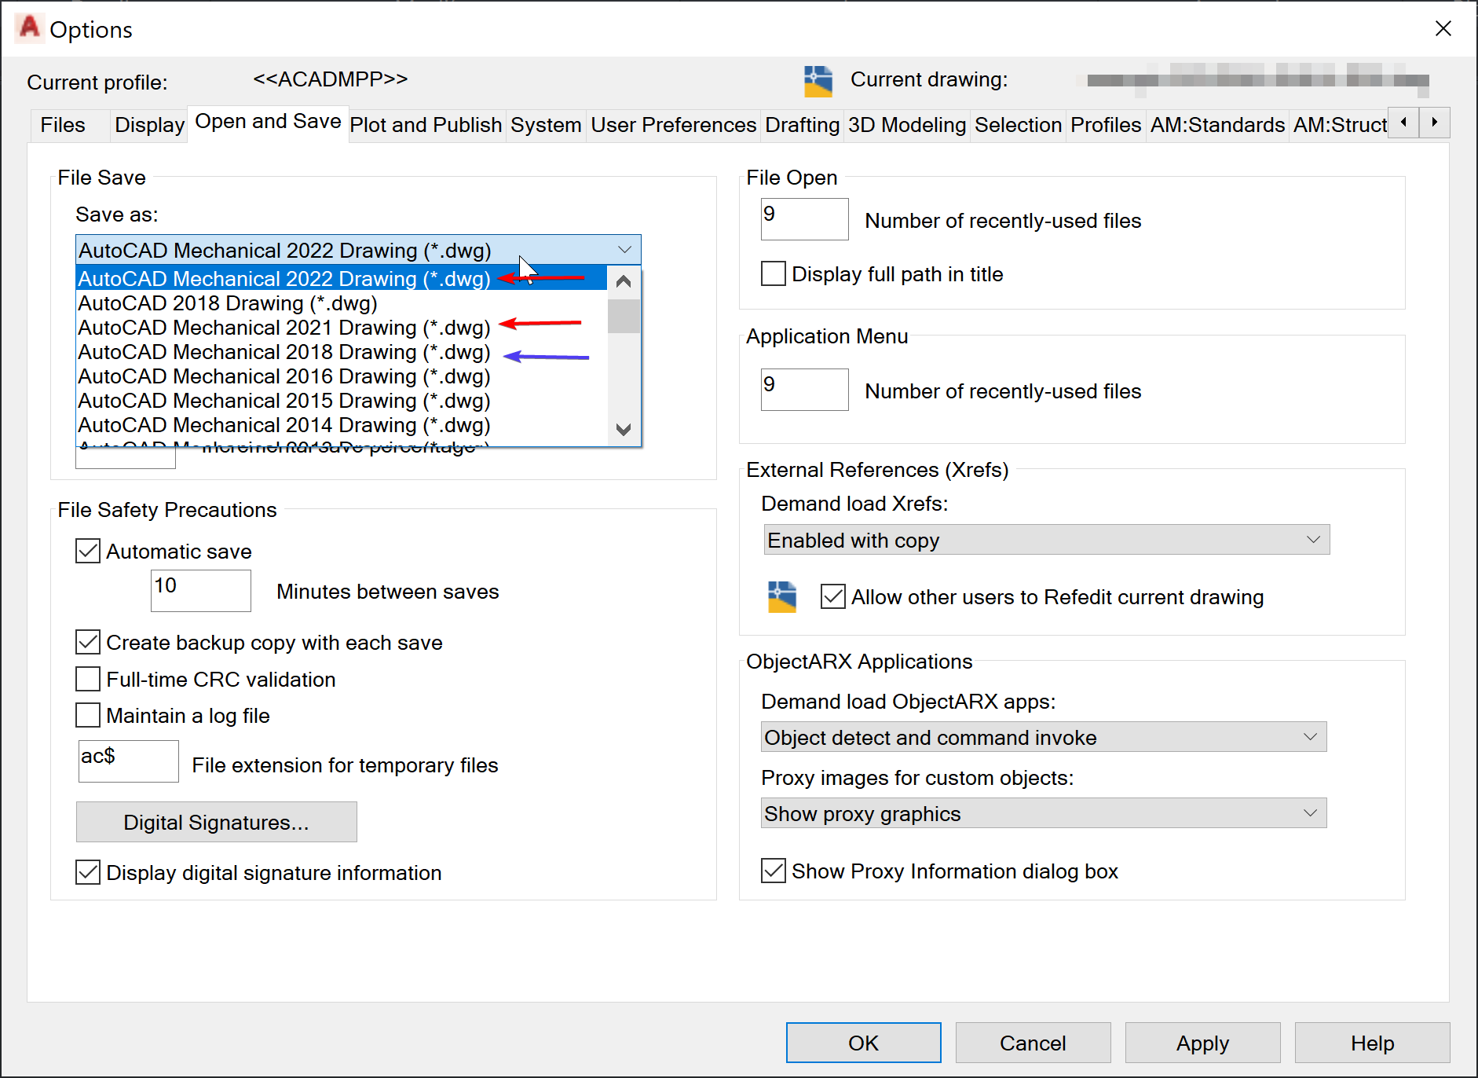
Task: Open the System tab
Action: pos(546,125)
